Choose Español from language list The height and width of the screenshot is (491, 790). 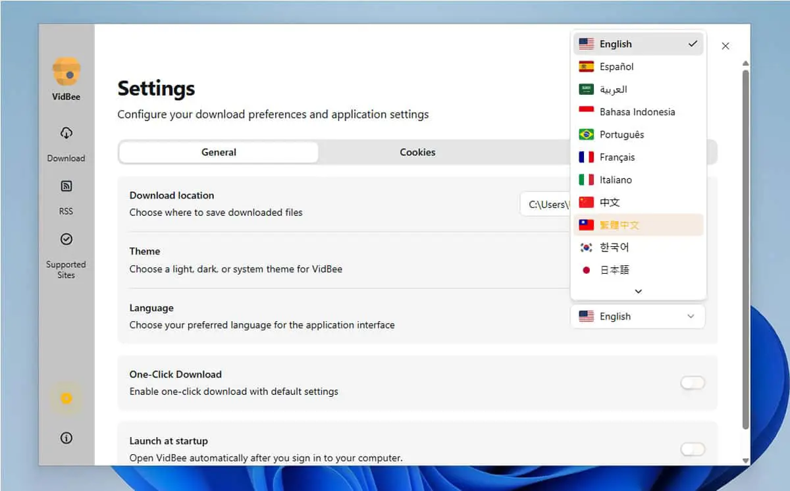click(x=638, y=66)
